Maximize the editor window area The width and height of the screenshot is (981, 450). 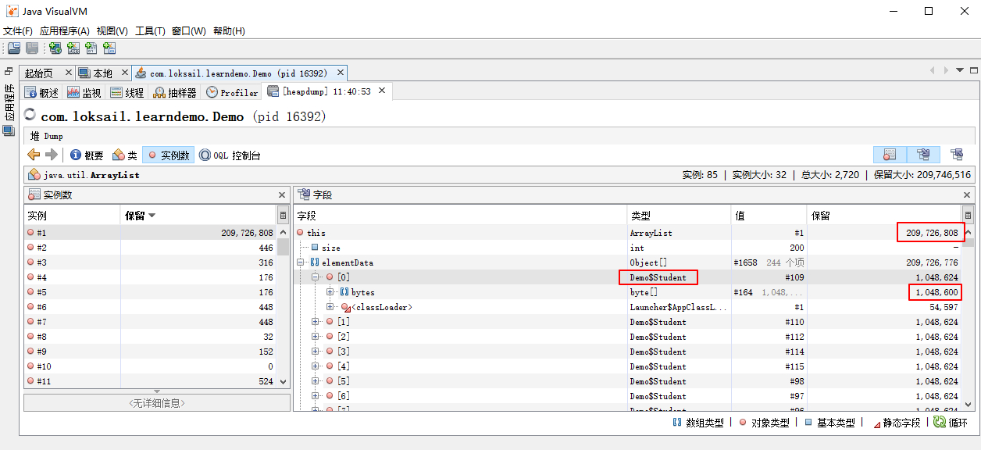click(x=973, y=71)
